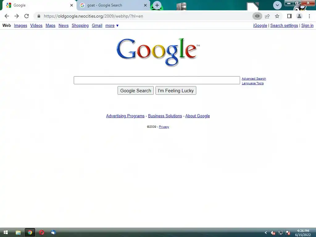316x237 pixels.
Task: Open the Opera icon in the taskbar
Action: [x=42, y=232]
